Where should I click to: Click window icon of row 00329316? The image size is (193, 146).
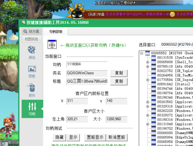click(x=154, y=106)
